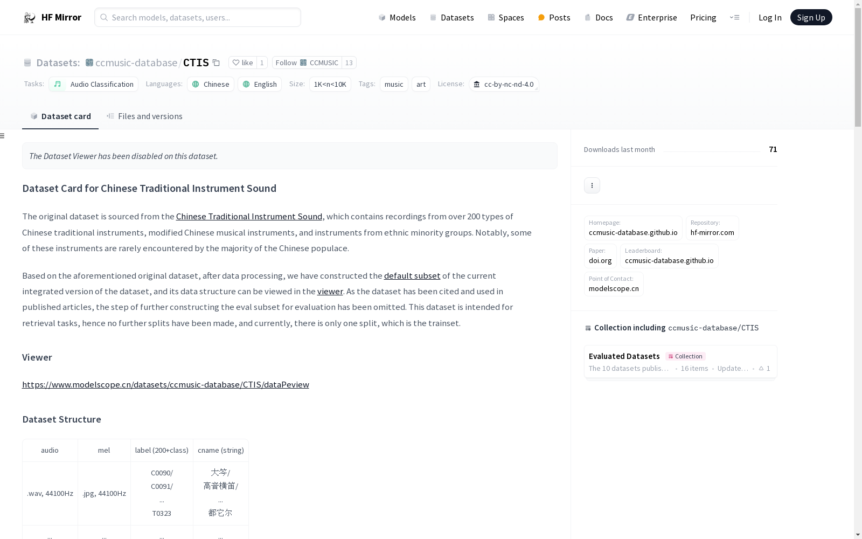Open Models in navigation bar
The image size is (862, 539).
(x=397, y=17)
